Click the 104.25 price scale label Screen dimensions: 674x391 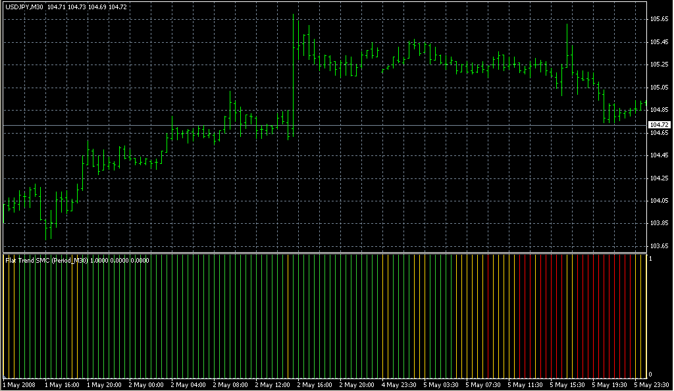point(659,178)
